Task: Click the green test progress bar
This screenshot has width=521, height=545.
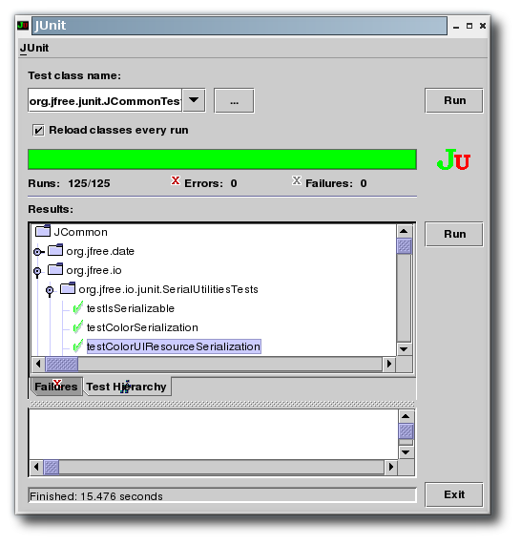Action: click(x=222, y=159)
